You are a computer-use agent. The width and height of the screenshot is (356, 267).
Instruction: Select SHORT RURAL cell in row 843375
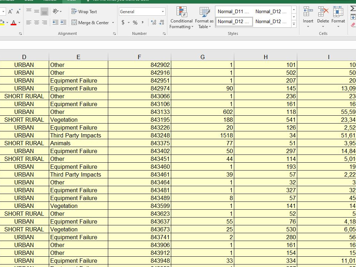click(24, 143)
